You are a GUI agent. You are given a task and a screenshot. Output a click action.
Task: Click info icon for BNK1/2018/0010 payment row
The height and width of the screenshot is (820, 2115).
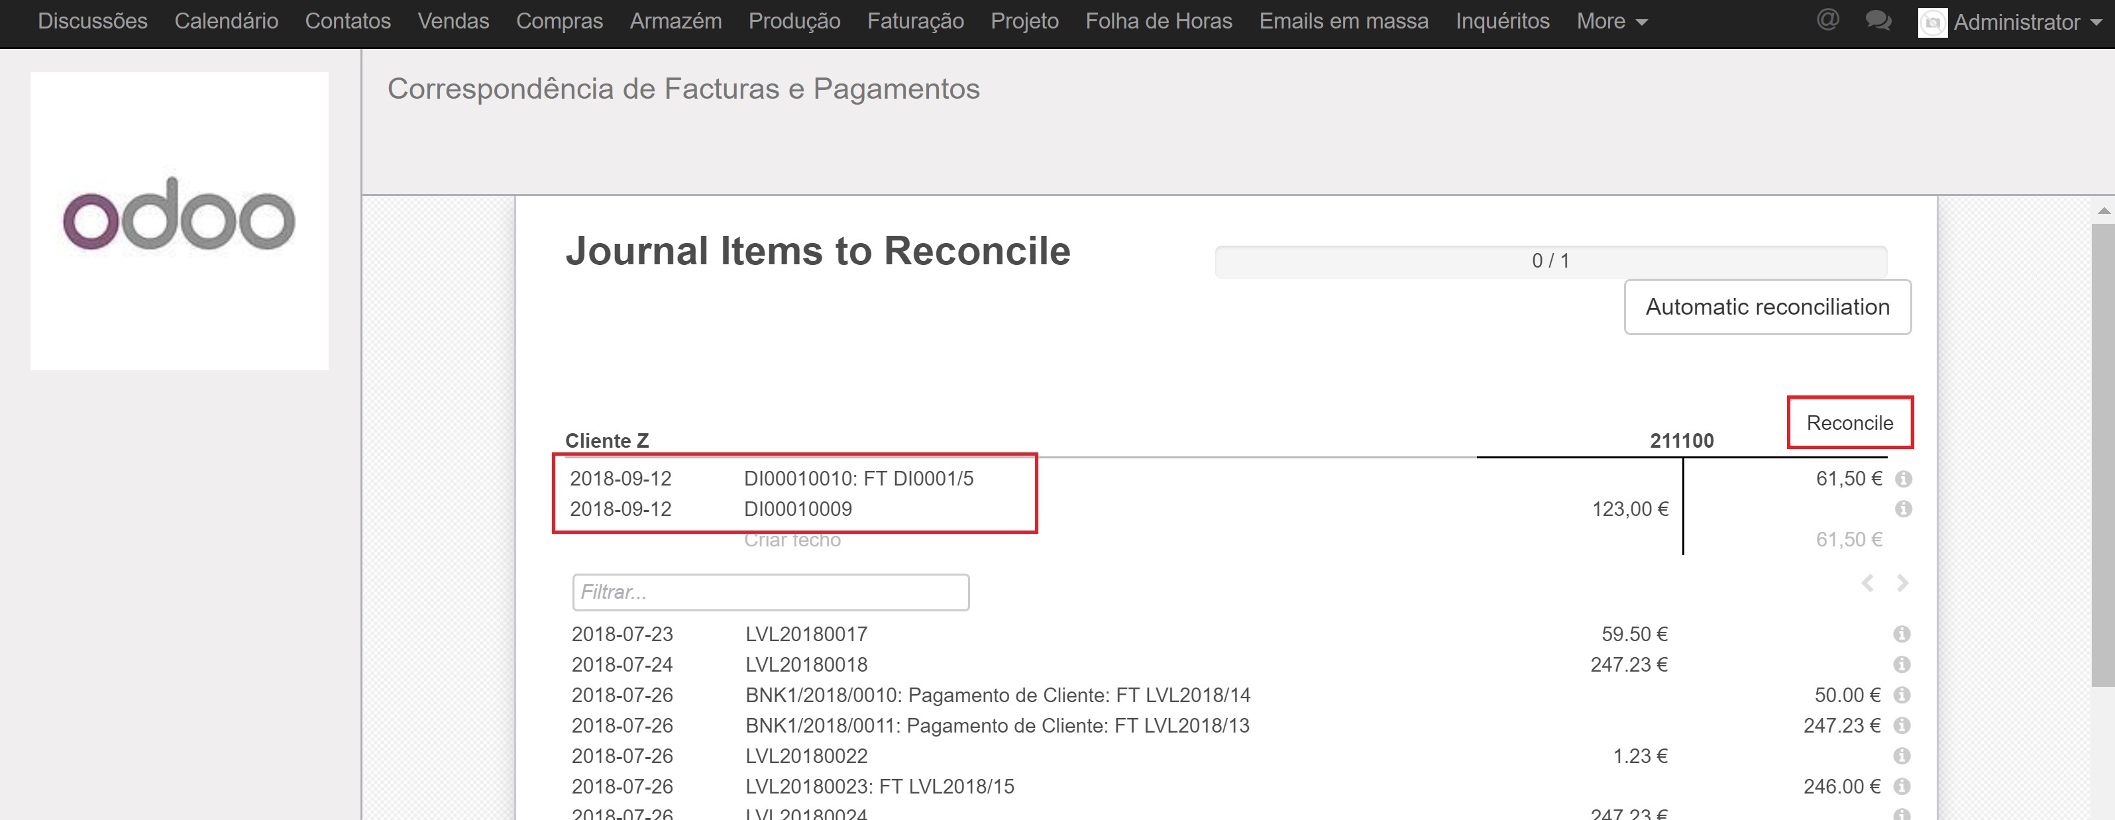click(1902, 695)
